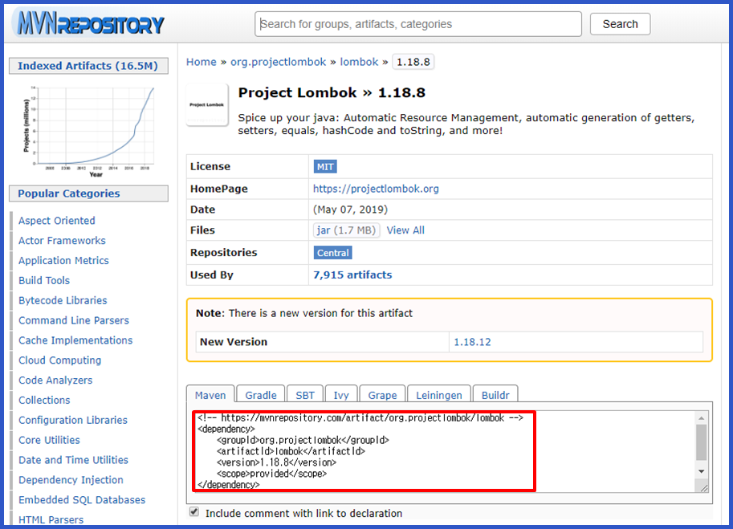
Task: Switch to the SBT tab
Action: [x=305, y=394]
